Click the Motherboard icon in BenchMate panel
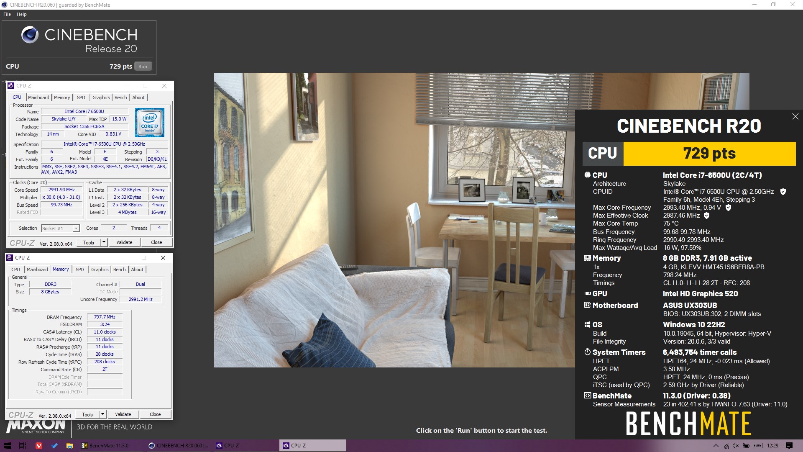 click(x=588, y=305)
